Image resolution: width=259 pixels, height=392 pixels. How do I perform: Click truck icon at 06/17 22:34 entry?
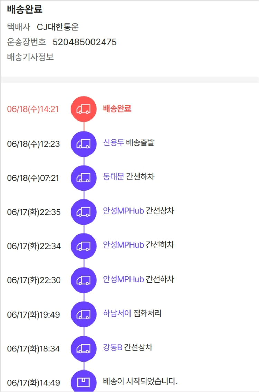click(84, 246)
